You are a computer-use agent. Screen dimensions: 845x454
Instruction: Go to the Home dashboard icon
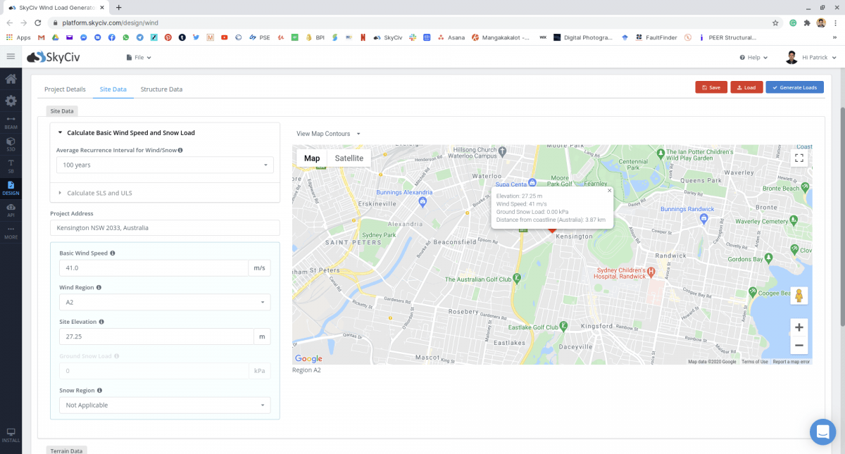11,79
